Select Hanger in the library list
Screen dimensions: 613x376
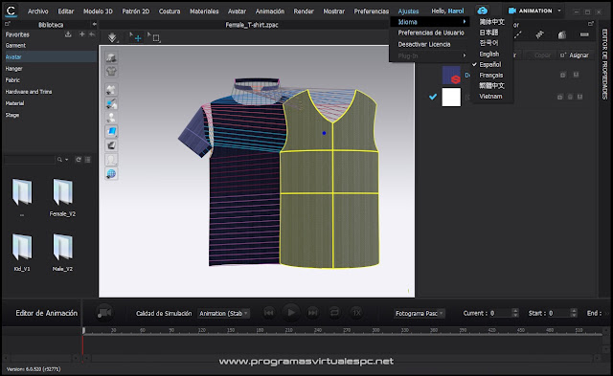tap(13, 69)
